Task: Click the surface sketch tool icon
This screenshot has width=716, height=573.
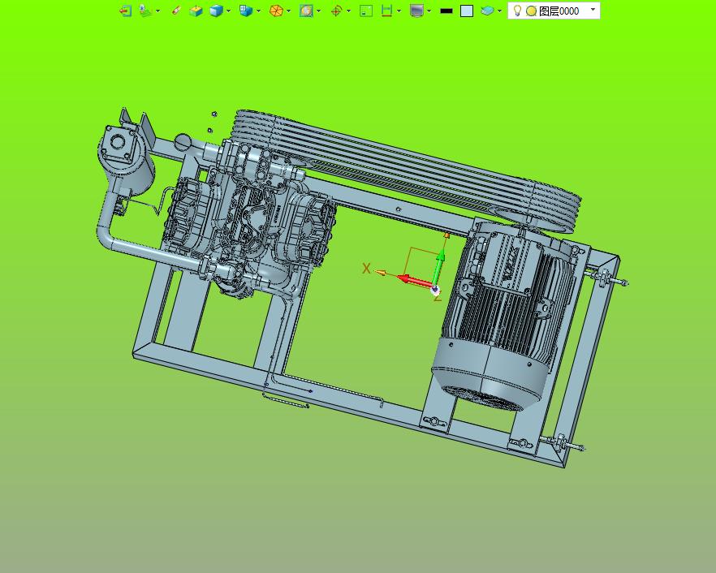Action: click(146, 11)
